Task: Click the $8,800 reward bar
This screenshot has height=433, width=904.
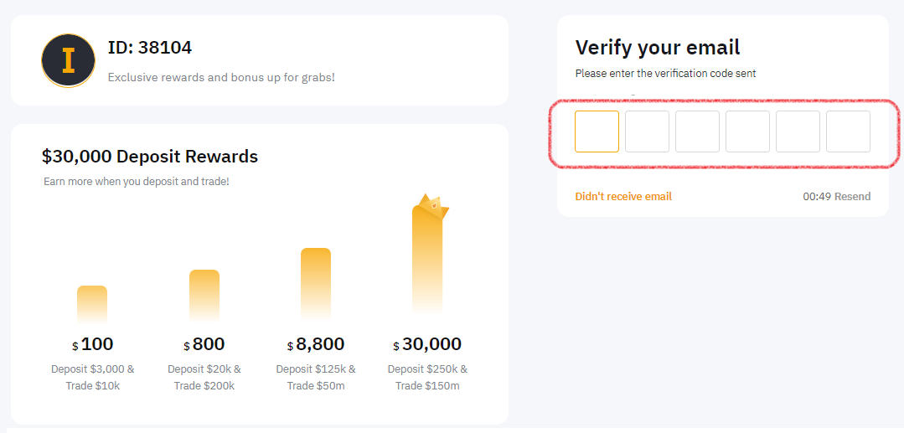Action: (316, 284)
